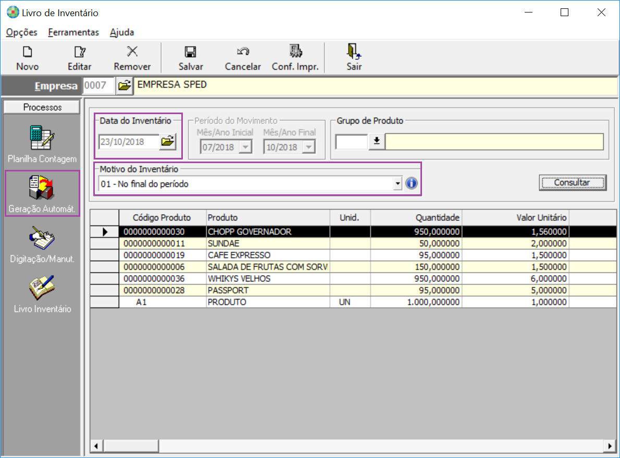Expand the Motivo do Inventário dropdown

pyautogui.click(x=398, y=184)
